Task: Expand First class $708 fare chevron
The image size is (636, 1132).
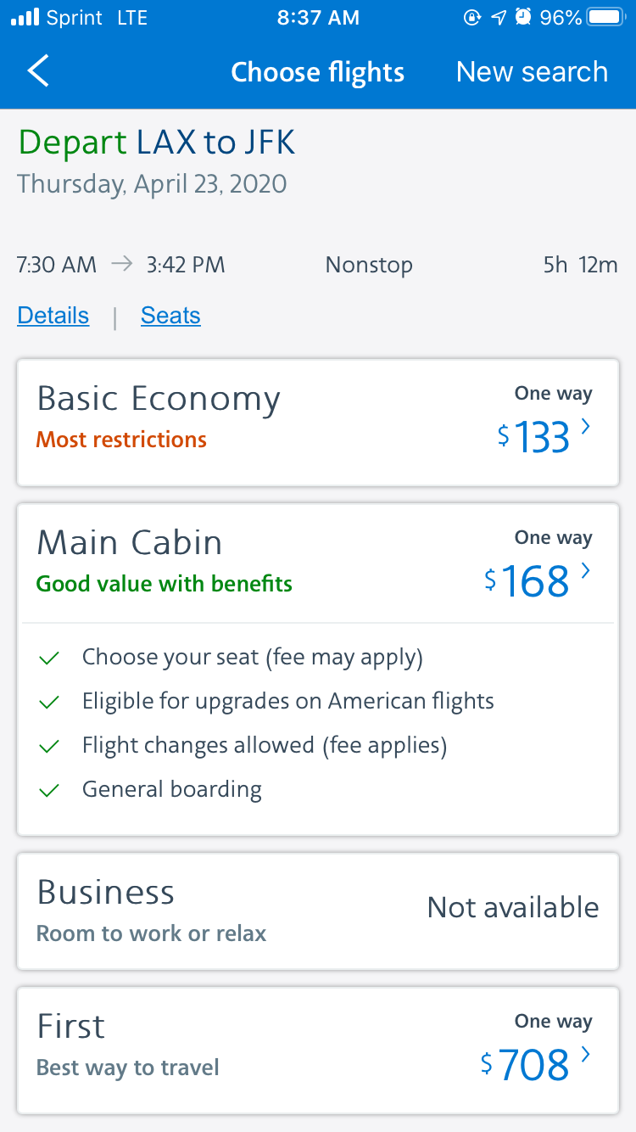Action: pos(585,1055)
